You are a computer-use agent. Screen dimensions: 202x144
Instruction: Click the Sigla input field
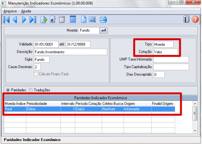click(42, 59)
